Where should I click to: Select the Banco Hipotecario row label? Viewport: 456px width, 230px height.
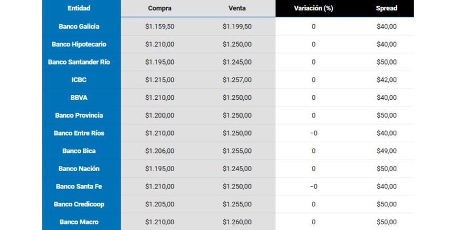pos(79,44)
